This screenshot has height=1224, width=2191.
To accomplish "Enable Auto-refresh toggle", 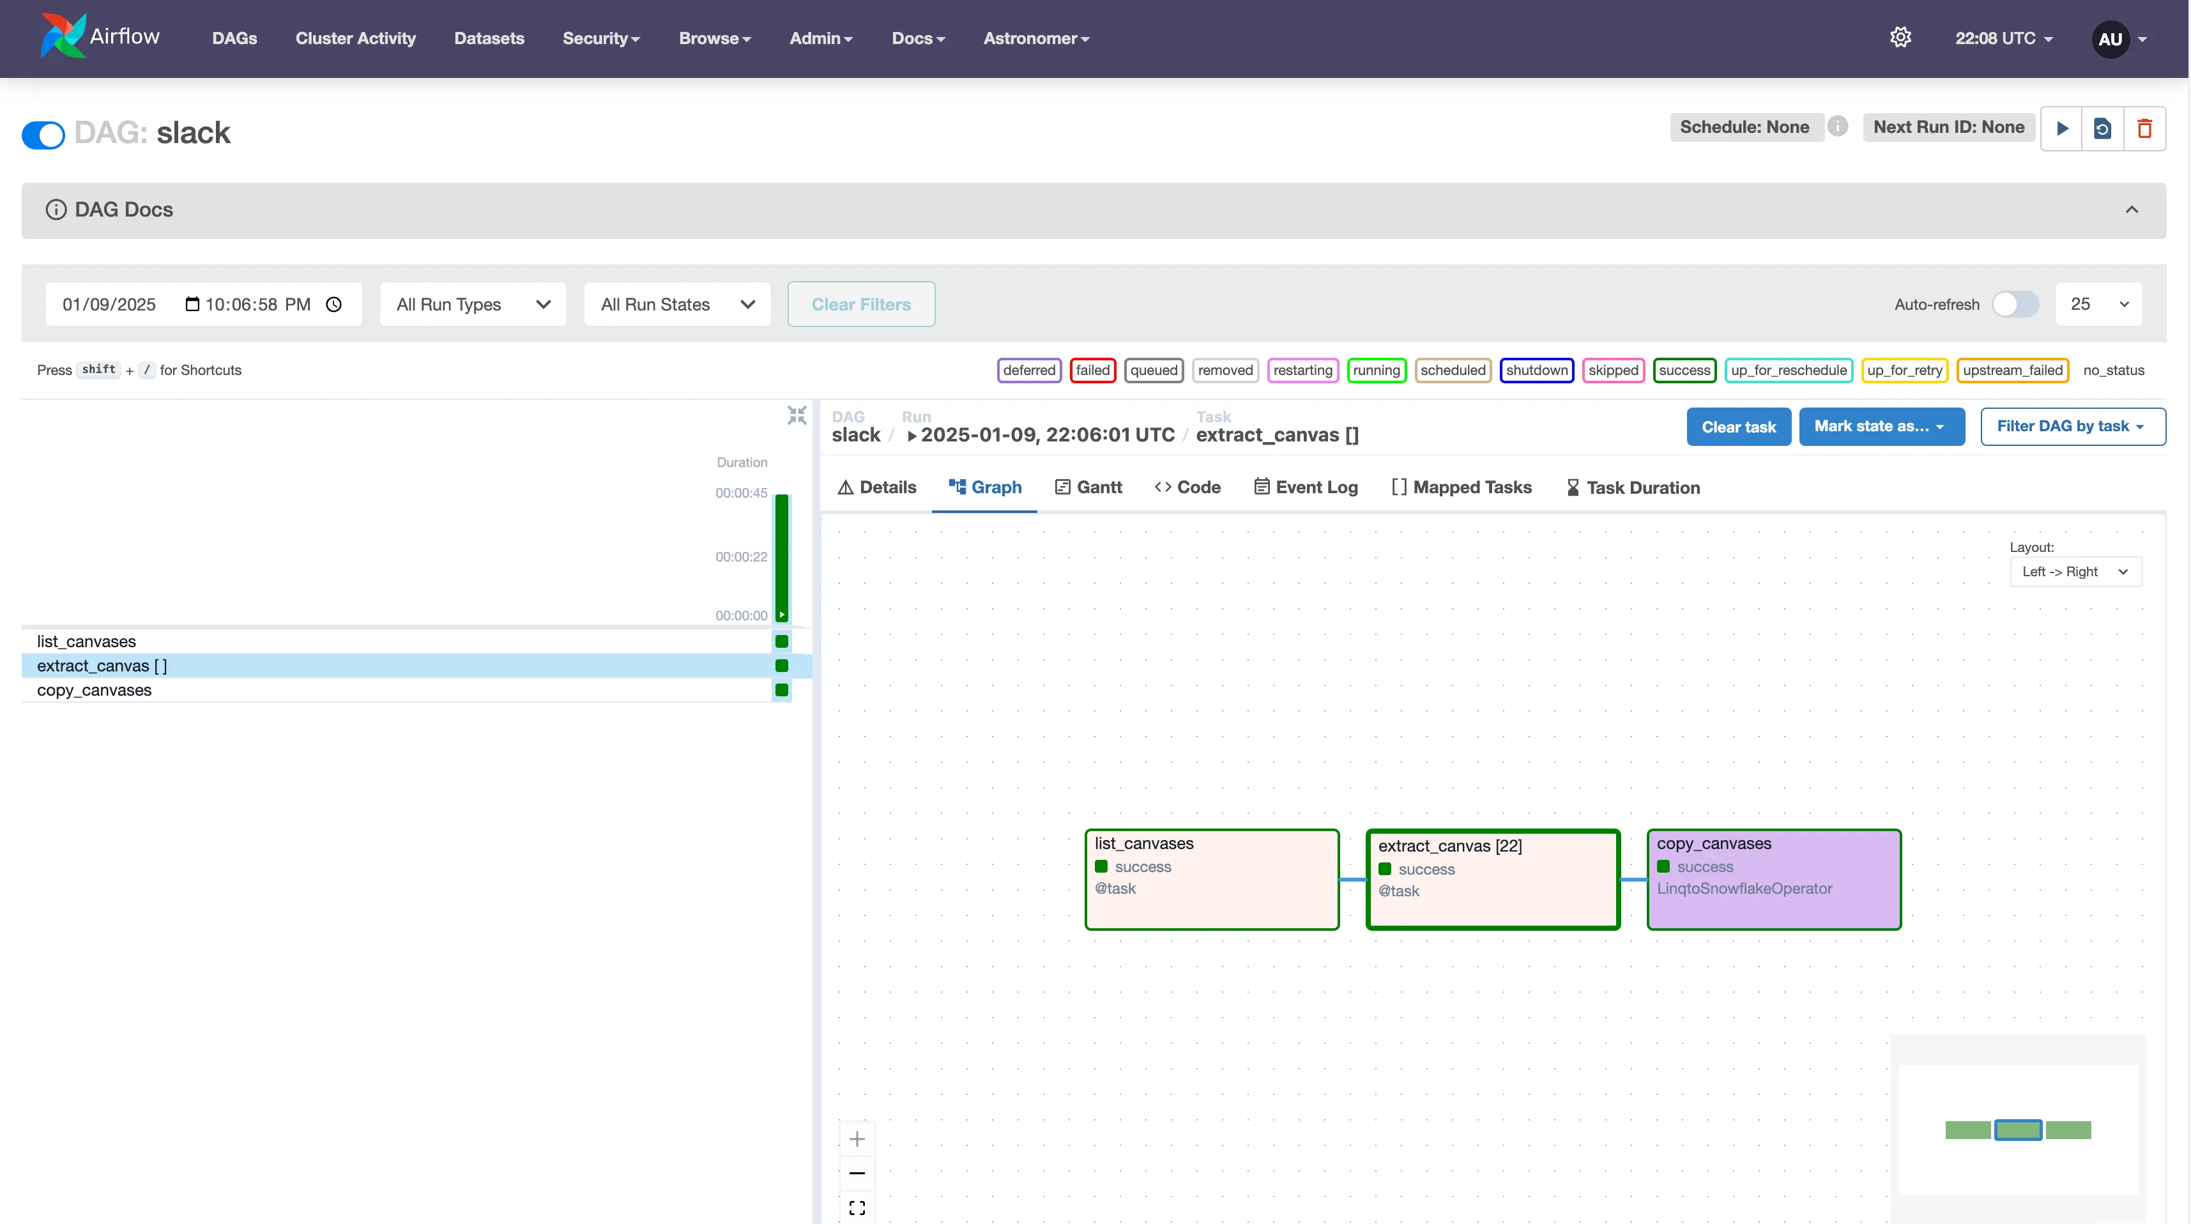I will (2015, 303).
